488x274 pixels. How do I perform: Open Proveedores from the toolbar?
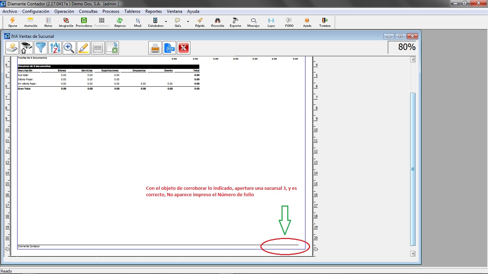[x=84, y=22]
